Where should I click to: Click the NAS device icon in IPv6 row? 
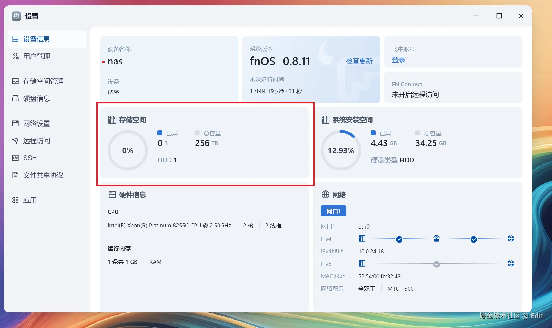tap(362, 263)
